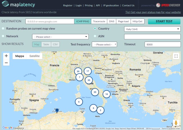The height and width of the screenshot is (130, 183).
Task: Switch to the Traceroute test tab
Action: (x=99, y=21)
